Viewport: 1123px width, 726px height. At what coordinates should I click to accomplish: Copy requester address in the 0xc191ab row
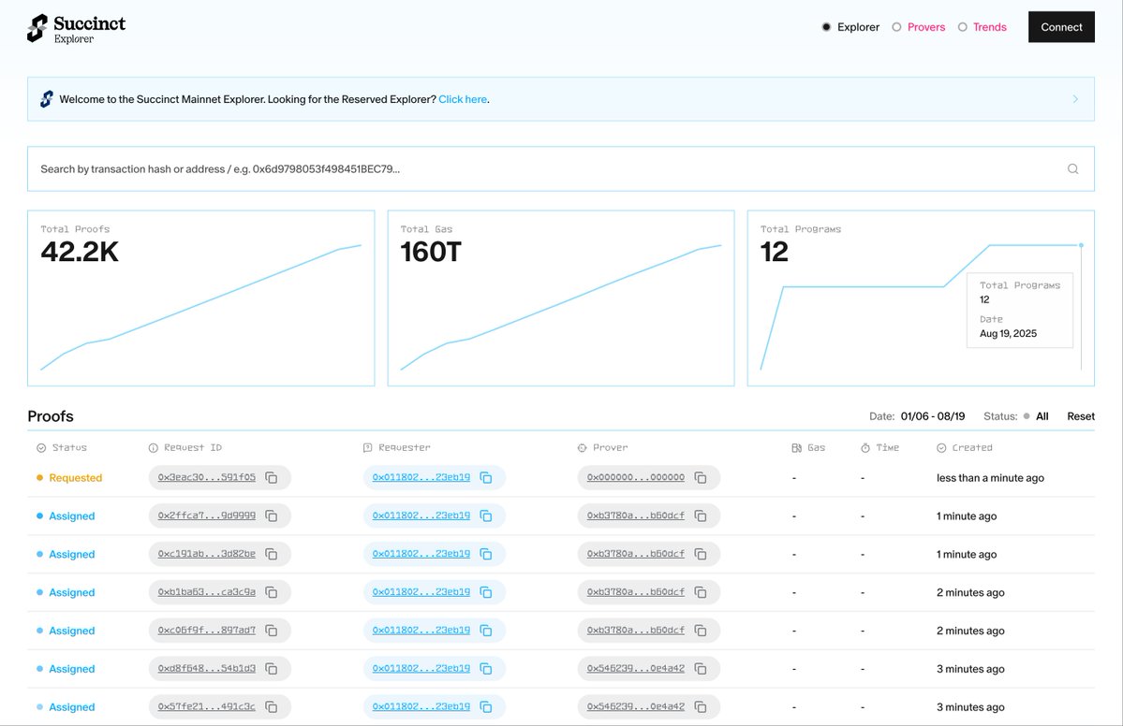click(485, 555)
